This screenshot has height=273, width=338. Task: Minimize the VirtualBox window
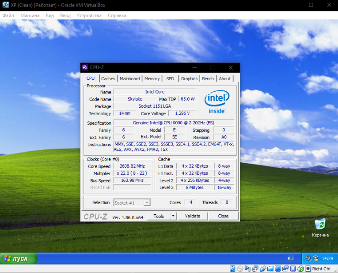click(x=293, y=5)
